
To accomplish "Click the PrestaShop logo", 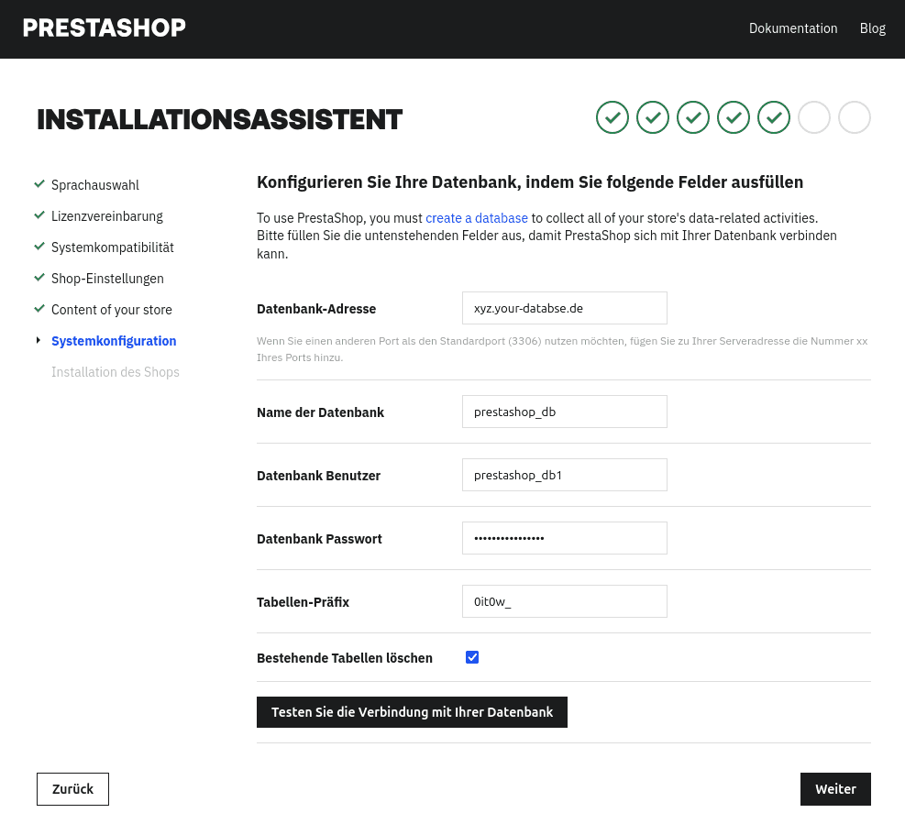I will click(x=104, y=27).
